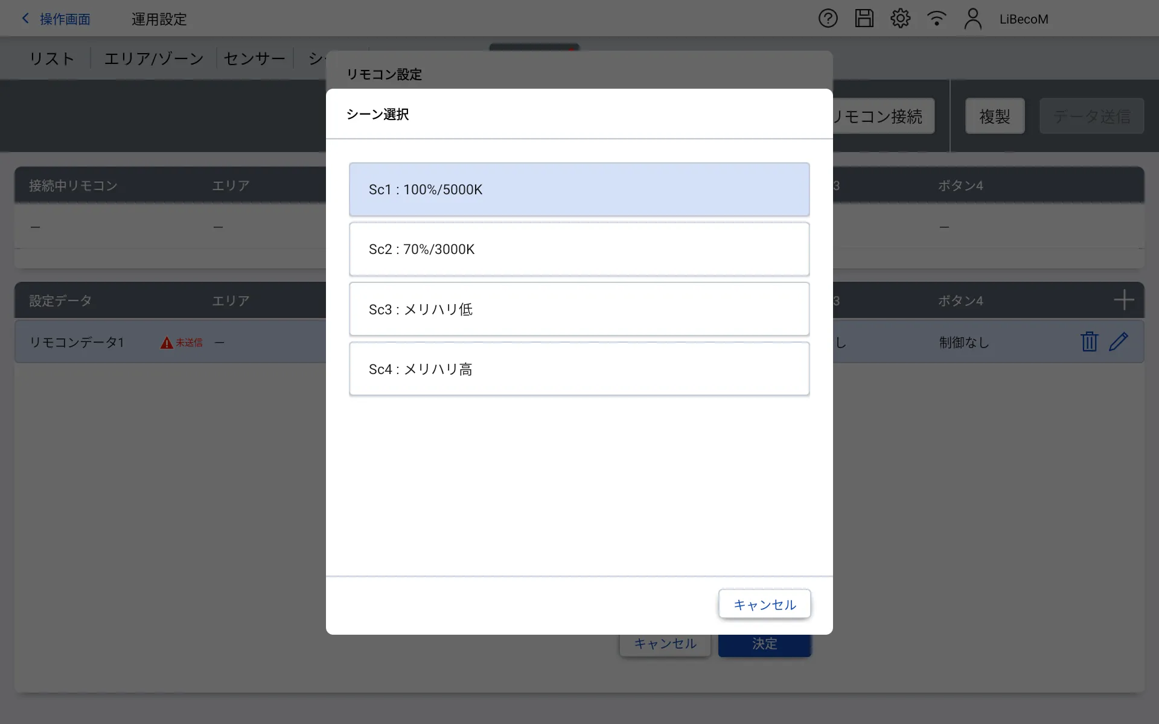The width and height of the screenshot is (1159, 724).
Task: Switch to the エリア/ゾーン tab
Action: click(154, 59)
